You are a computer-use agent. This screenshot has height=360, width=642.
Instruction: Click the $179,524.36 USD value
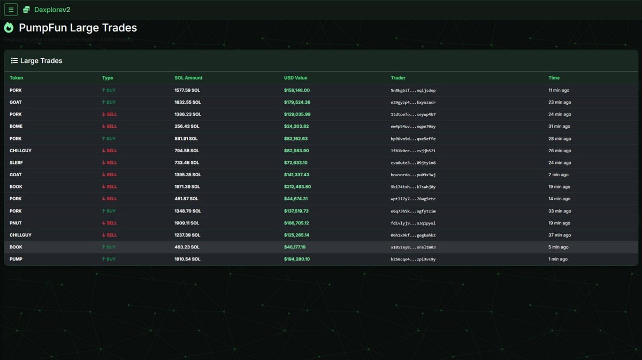pos(297,103)
